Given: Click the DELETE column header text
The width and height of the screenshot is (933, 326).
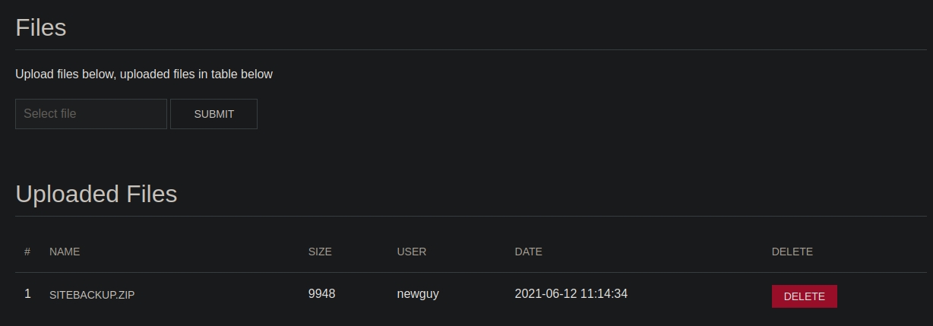Looking at the screenshot, I should tap(792, 252).
